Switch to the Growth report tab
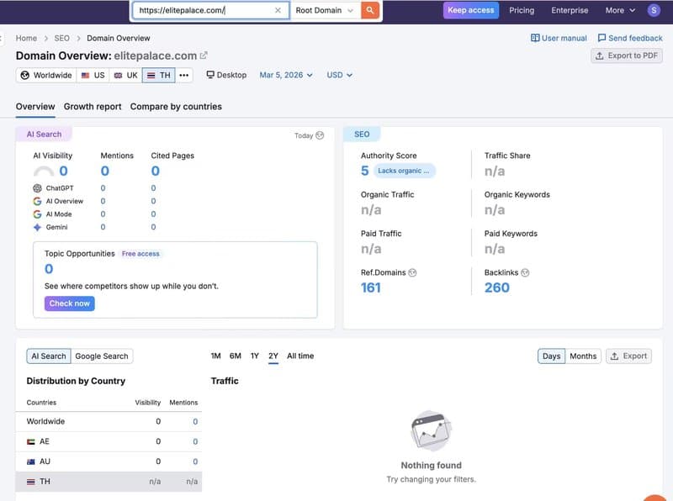 pos(93,107)
